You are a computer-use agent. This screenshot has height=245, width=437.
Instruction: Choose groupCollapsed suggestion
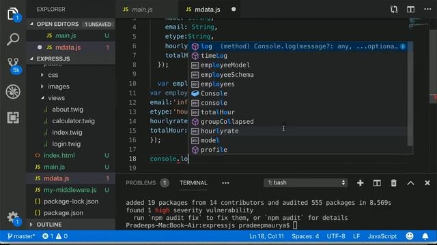[298, 121]
